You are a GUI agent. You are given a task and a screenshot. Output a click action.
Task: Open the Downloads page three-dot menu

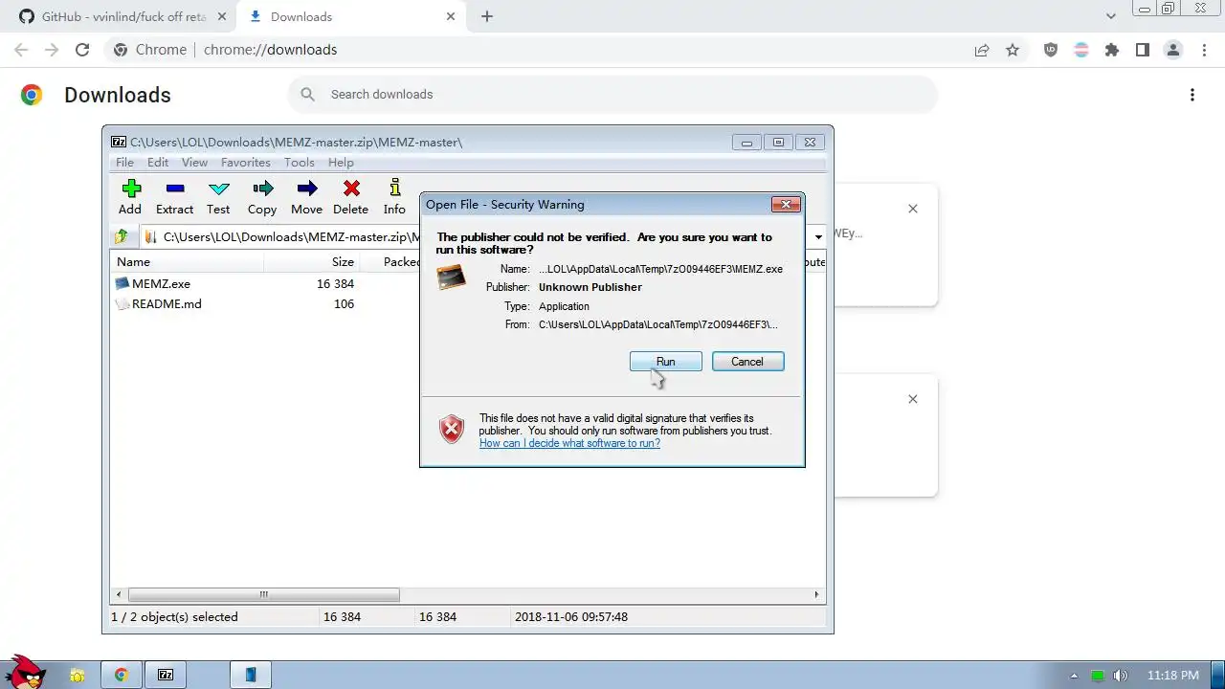click(1192, 95)
